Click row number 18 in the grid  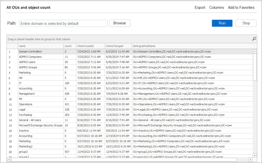[x=10, y=141]
